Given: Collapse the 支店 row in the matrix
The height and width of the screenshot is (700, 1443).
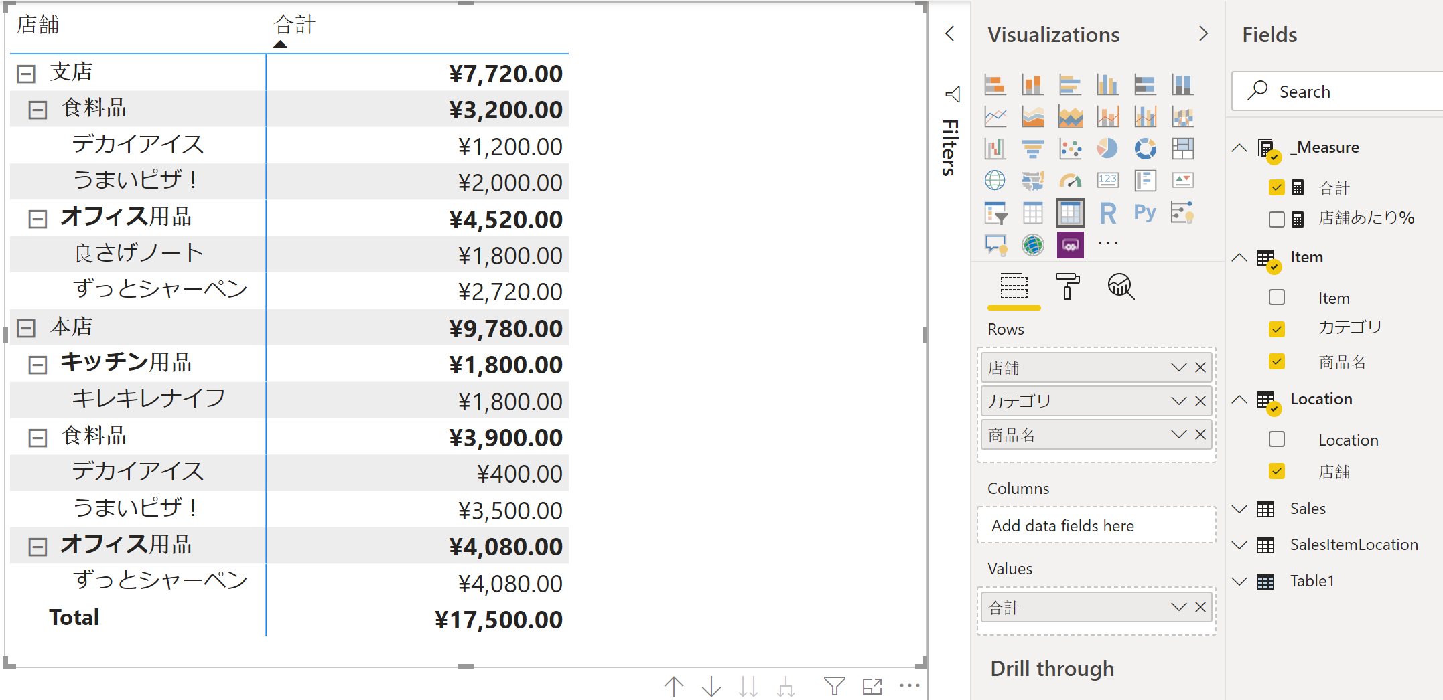Looking at the screenshot, I should [x=26, y=74].
